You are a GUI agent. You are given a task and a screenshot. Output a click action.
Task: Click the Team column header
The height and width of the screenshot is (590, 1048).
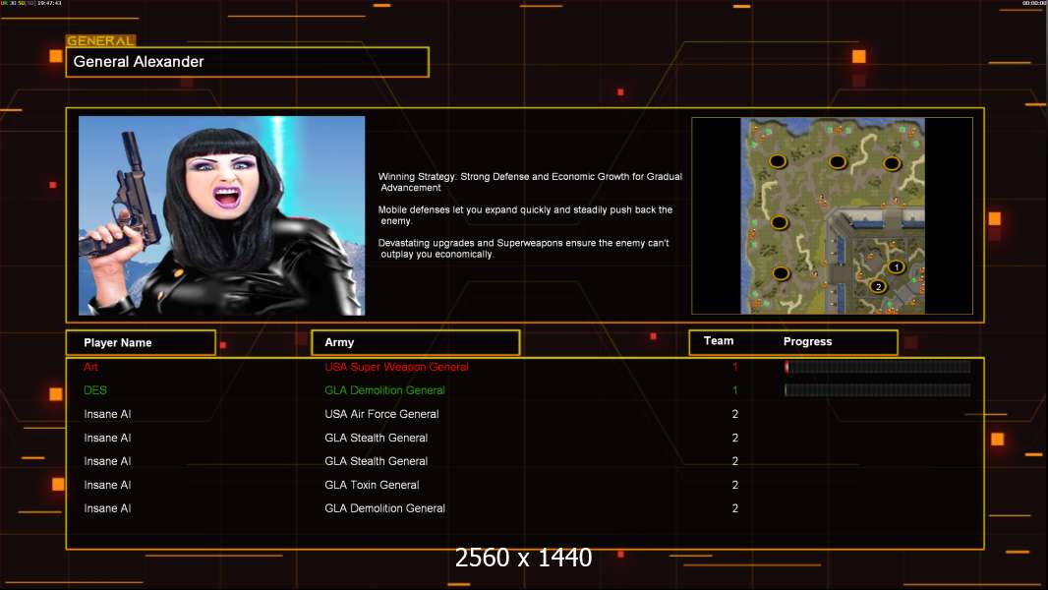(x=719, y=341)
